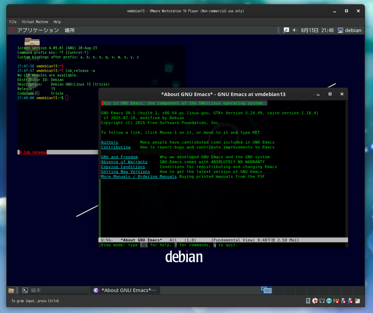The image size is (373, 313).
Task: Click the VMware printer device icon
Action: coord(329,301)
